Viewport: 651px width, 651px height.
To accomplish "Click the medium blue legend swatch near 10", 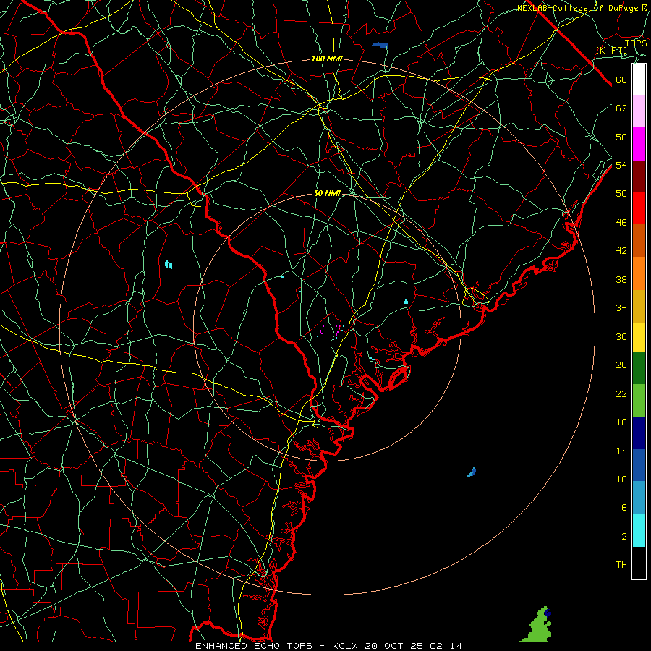I will pyautogui.click(x=639, y=465).
